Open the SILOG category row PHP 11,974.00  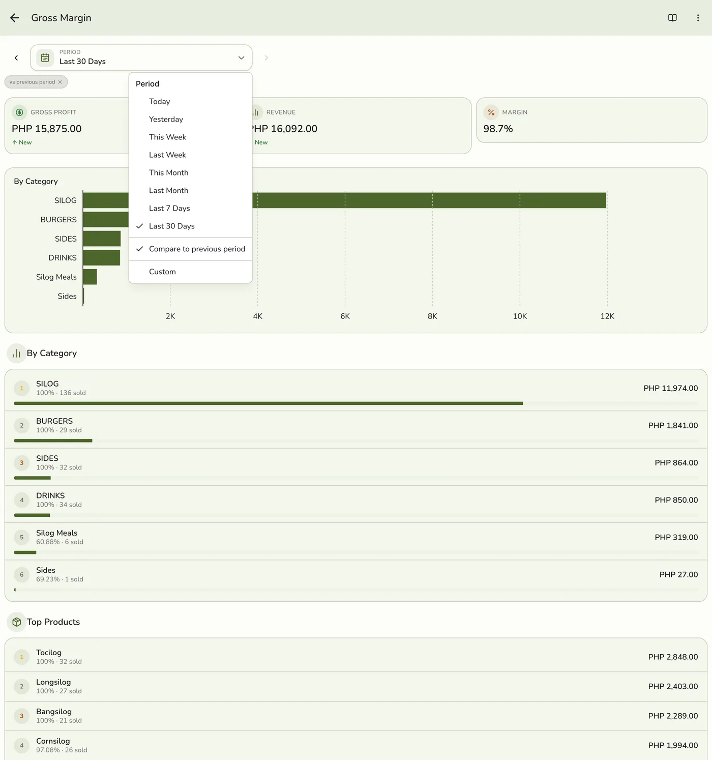click(356, 391)
